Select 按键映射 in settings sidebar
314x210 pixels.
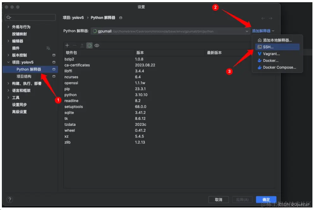coord(19,34)
